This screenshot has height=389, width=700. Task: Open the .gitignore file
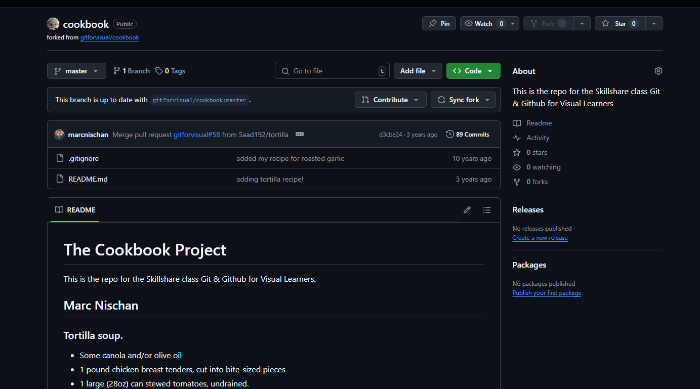click(x=84, y=158)
